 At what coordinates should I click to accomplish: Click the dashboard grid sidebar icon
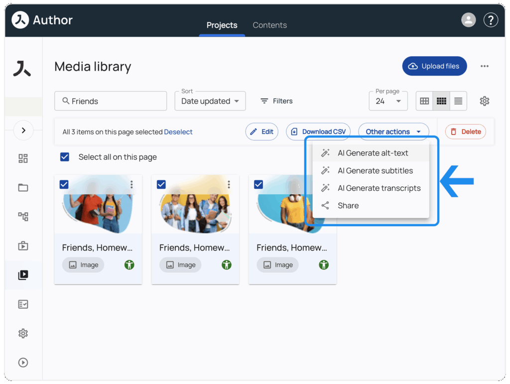(23, 158)
